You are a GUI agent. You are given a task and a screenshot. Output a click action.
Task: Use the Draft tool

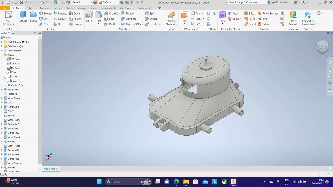110,24
